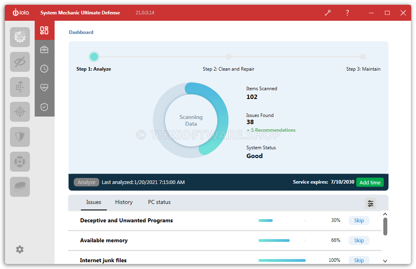Open the issues filter options icon
The image size is (416, 269).
click(x=370, y=204)
